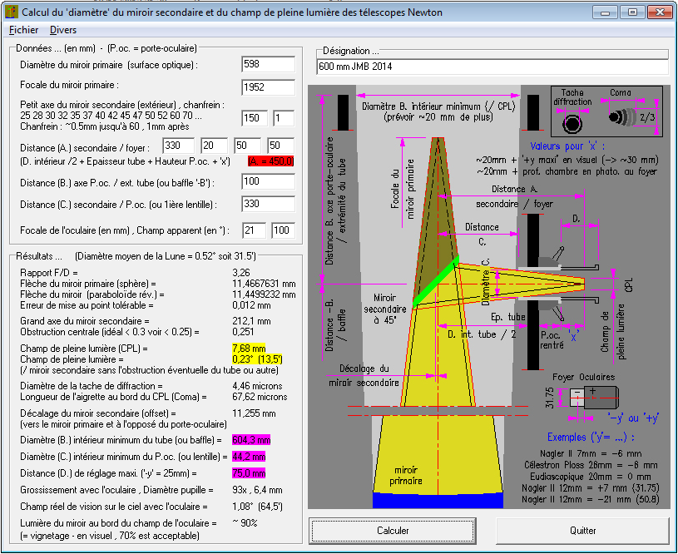678x554 pixels.
Task: Select F/D ratio value '3,26'
Action: click(241, 273)
